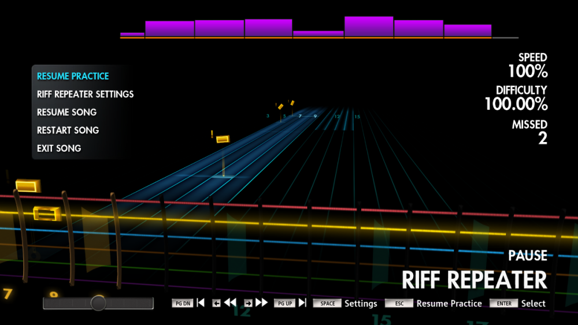Screen dimensions: 578x325
Task: Click the shortest first section bar
Action: pos(132,35)
